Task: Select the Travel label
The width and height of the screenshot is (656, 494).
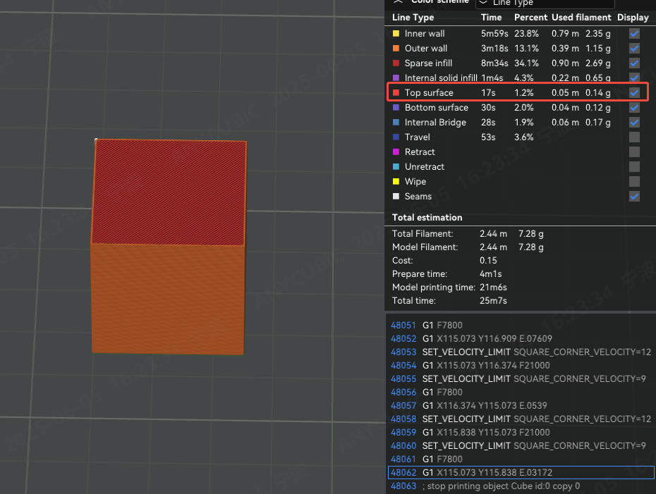Action: point(417,137)
